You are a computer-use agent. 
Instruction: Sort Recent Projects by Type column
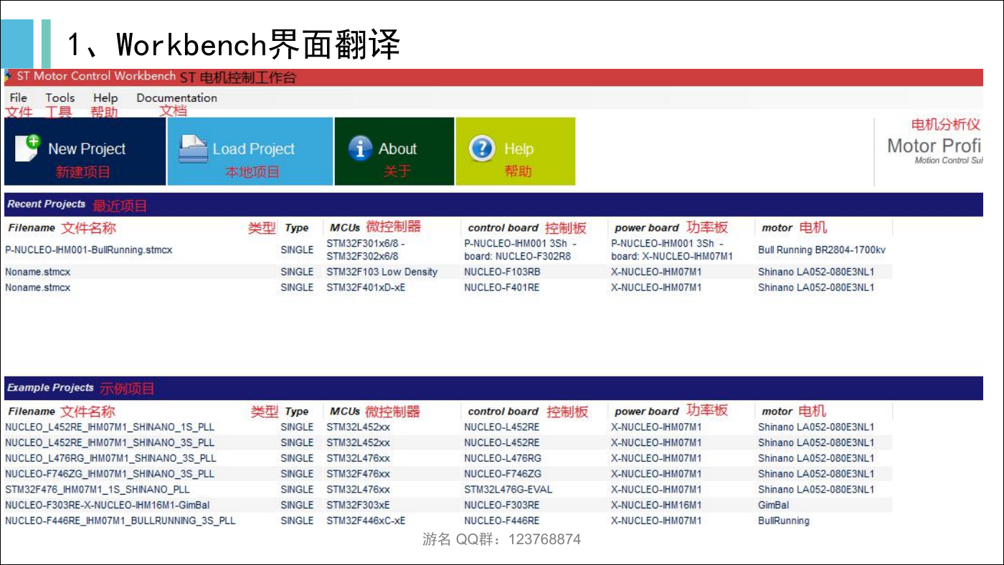coord(296,228)
